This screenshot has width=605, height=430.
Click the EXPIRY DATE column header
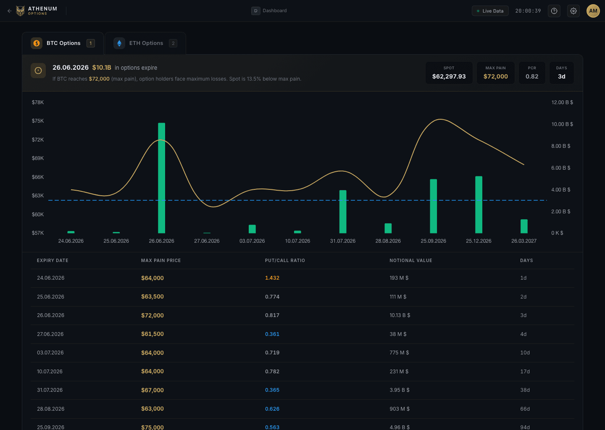click(x=53, y=261)
